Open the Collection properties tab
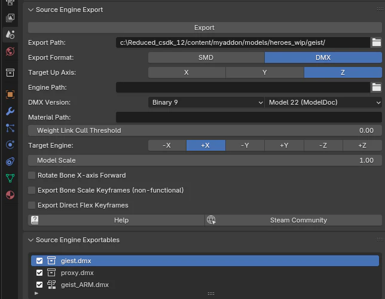Viewport: 385px width, 299px height. point(10,72)
